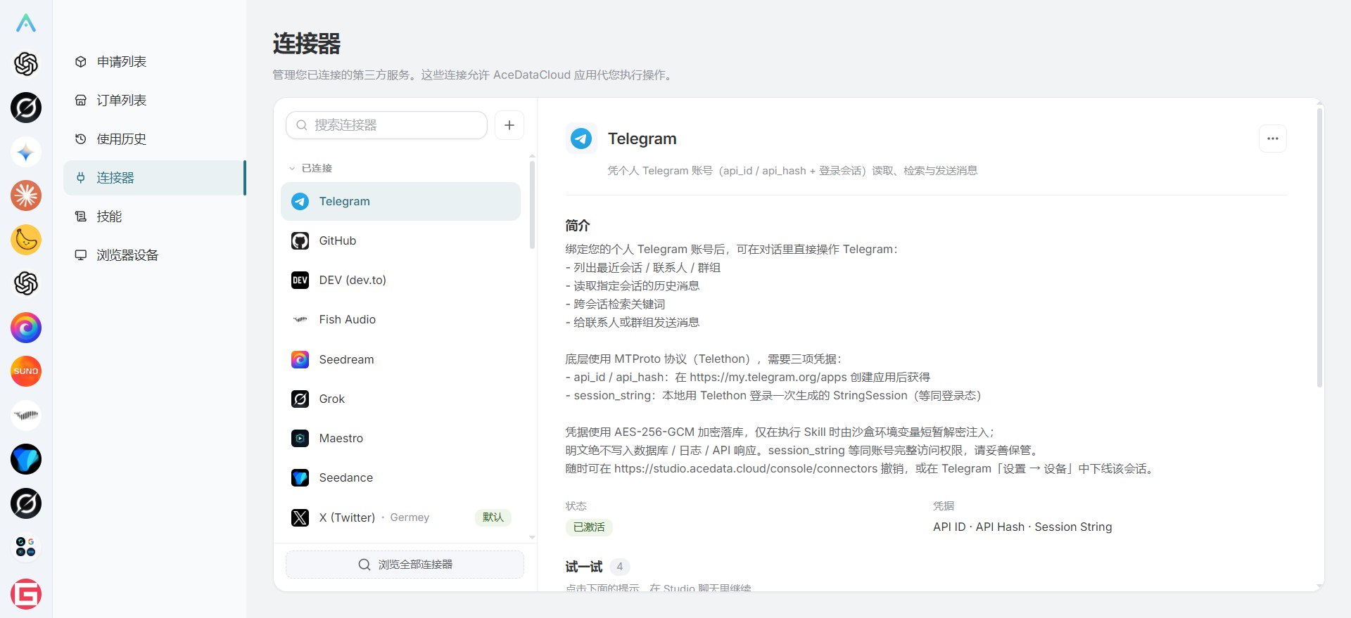Click the Telegram logo in the detail header
The image size is (1351, 618).
pos(581,139)
